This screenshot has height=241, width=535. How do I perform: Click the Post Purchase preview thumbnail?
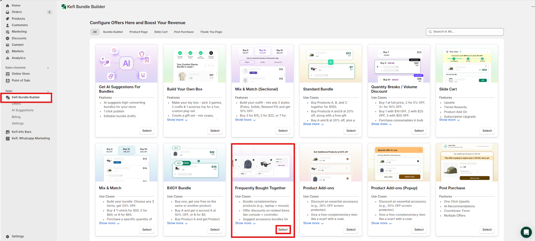pos(467,163)
